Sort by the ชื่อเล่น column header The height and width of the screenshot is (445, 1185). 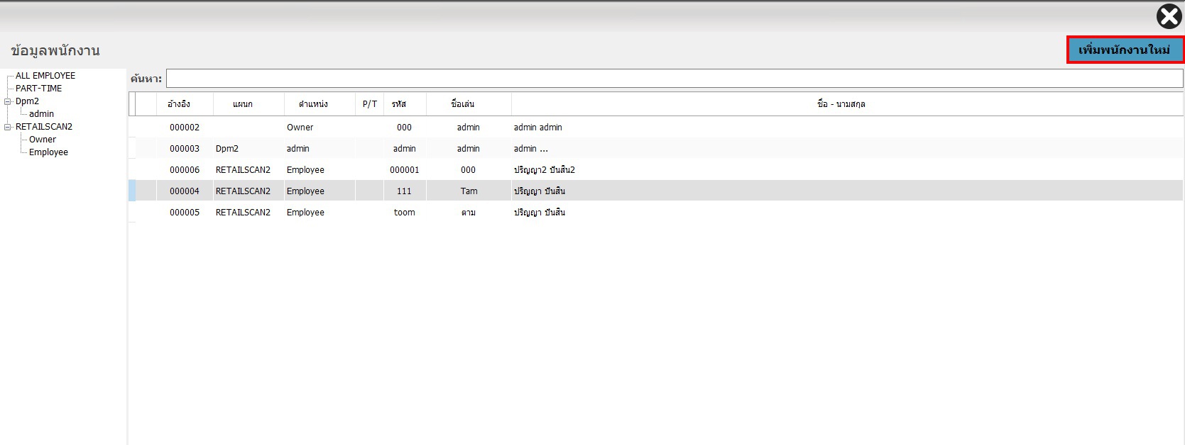pyautogui.click(x=469, y=104)
